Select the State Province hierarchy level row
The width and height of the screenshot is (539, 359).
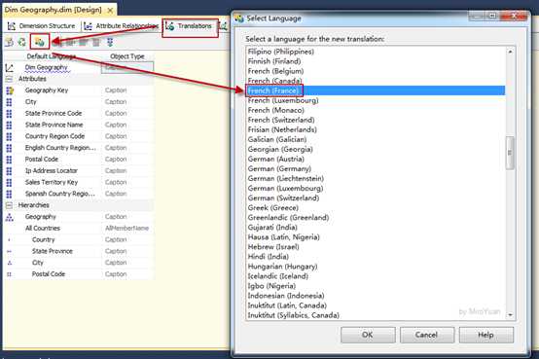tap(53, 251)
